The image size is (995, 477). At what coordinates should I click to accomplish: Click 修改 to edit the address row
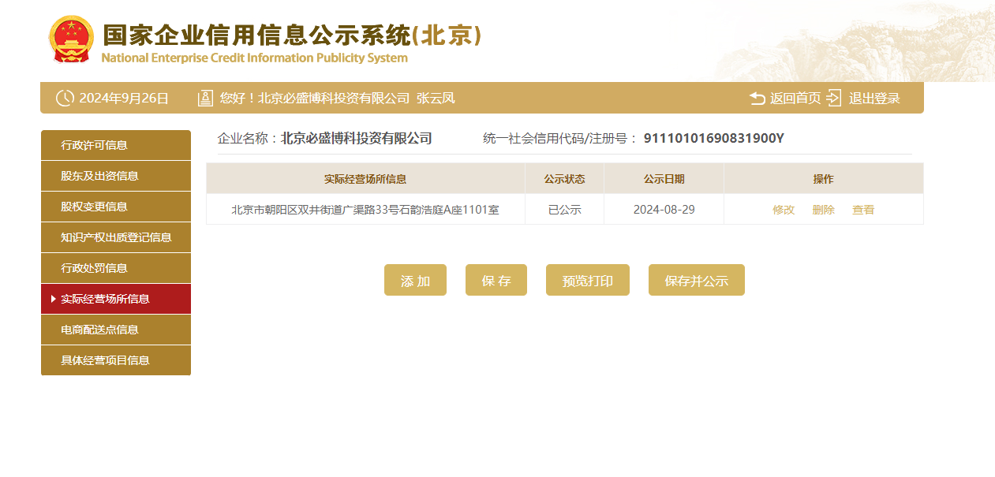(x=784, y=210)
